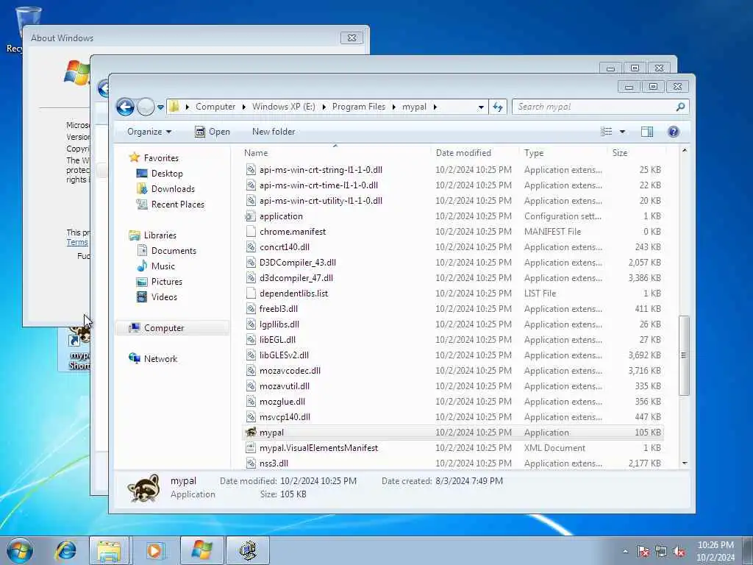
Task: Sort by Type column header
Action: pyautogui.click(x=534, y=153)
